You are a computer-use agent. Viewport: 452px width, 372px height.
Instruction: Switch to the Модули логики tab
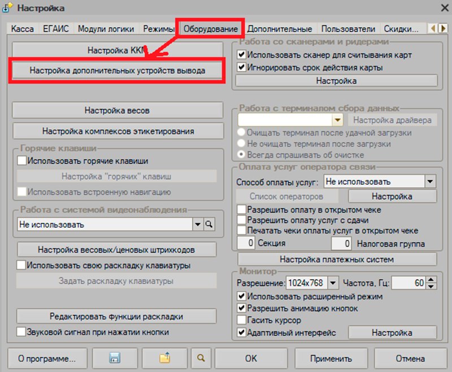pyautogui.click(x=106, y=29)
